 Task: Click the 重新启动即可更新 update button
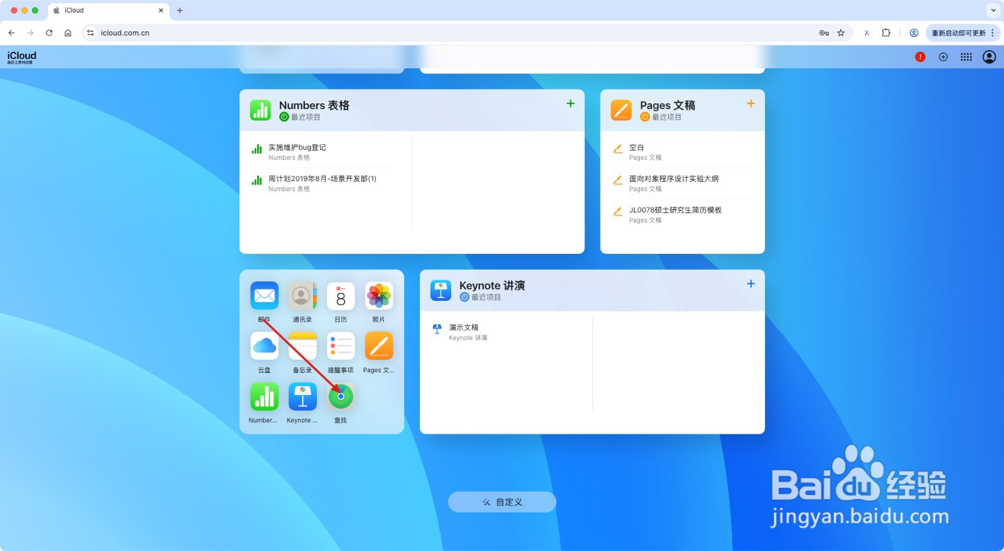point(963,33)
